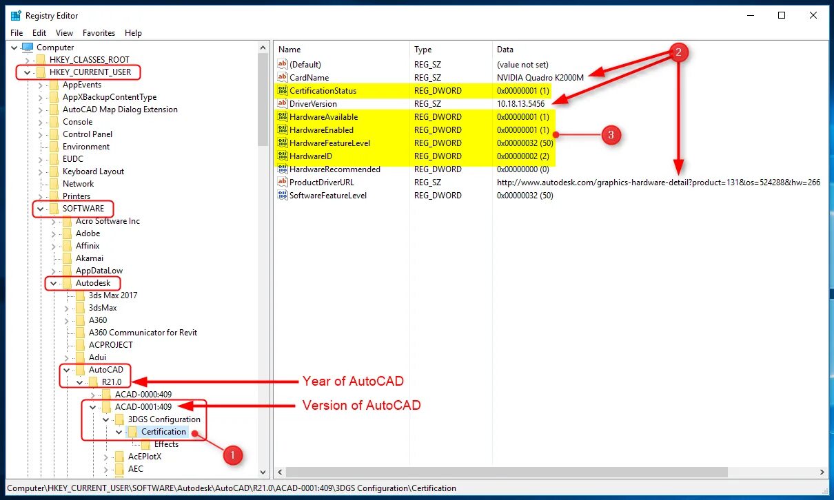Click the '10.18.13.5456' driver version data
Image resolution: width=834 pixels, height=500 pixels.
pyautogui.click(x=520, y=103)
